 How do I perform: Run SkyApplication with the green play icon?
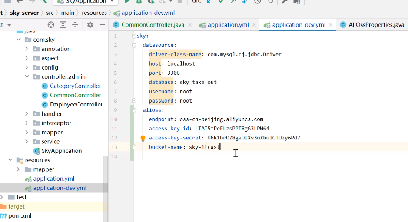(127, 2)
